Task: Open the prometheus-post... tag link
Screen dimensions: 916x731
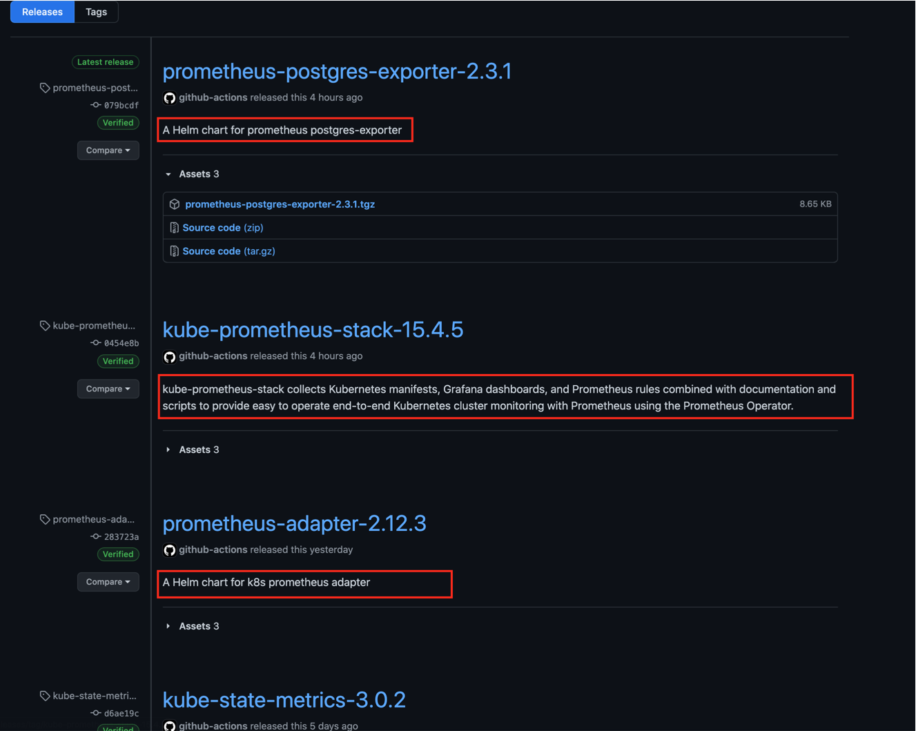Action: coord(95,88)
